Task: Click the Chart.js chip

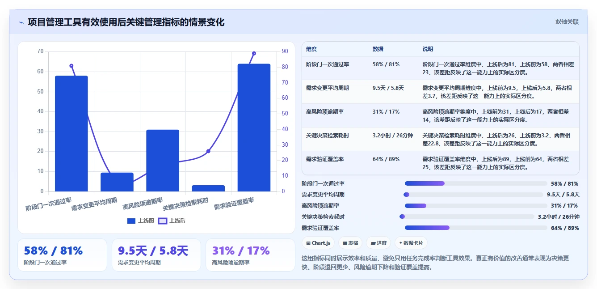Action: coord(318,243)
